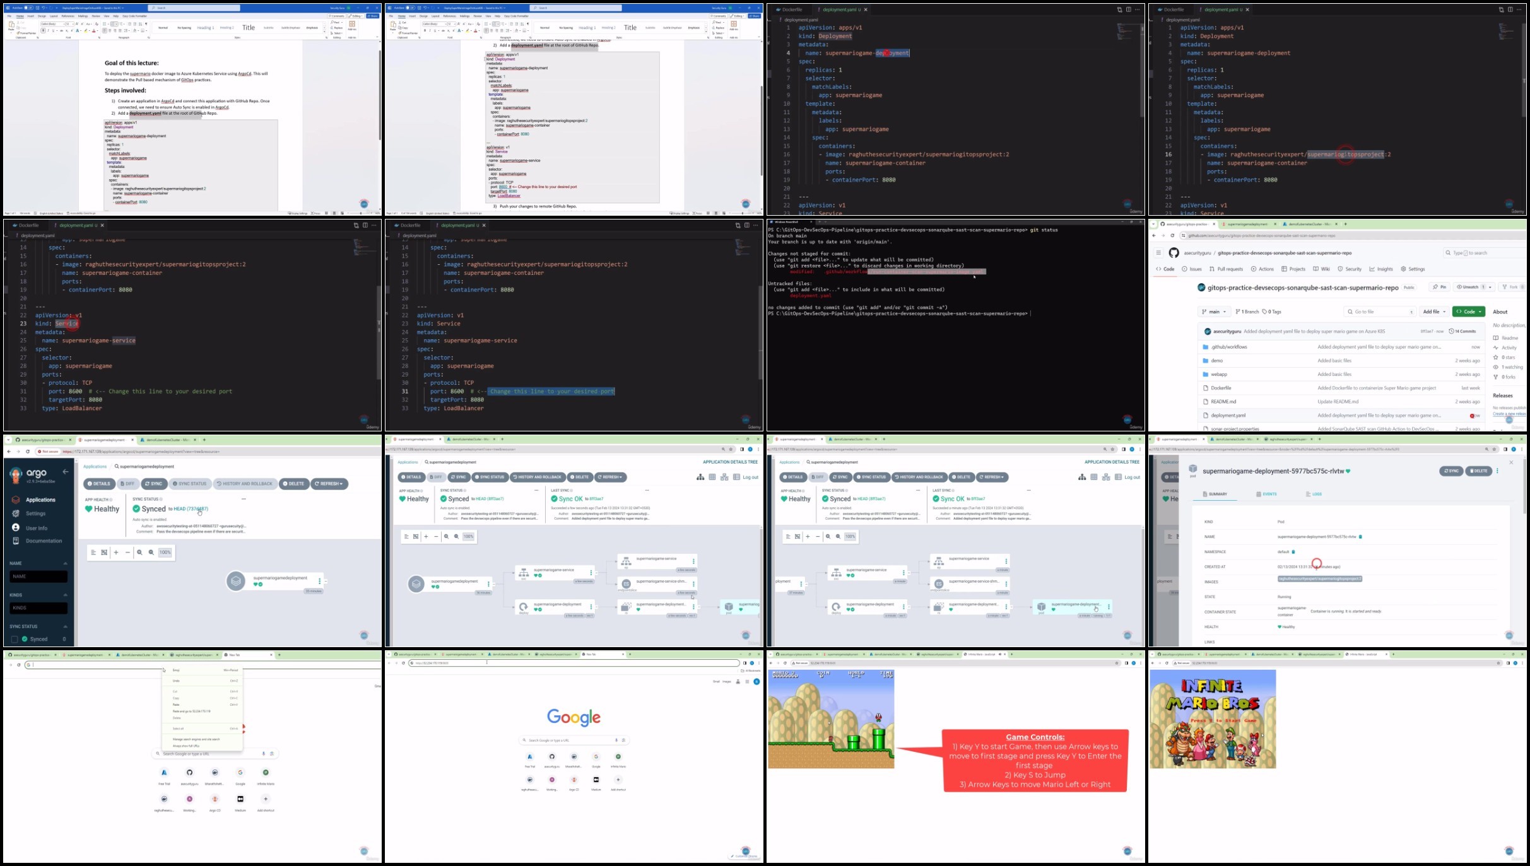Click HISTORY AND ROLLBACK in Argo sidebar view

245,484
